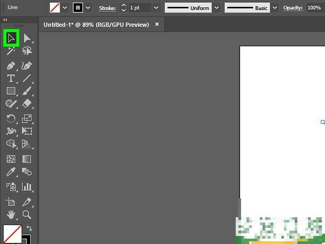
Task: Collapse the toolbar with double arrows
Action: [x=5, y=20]
